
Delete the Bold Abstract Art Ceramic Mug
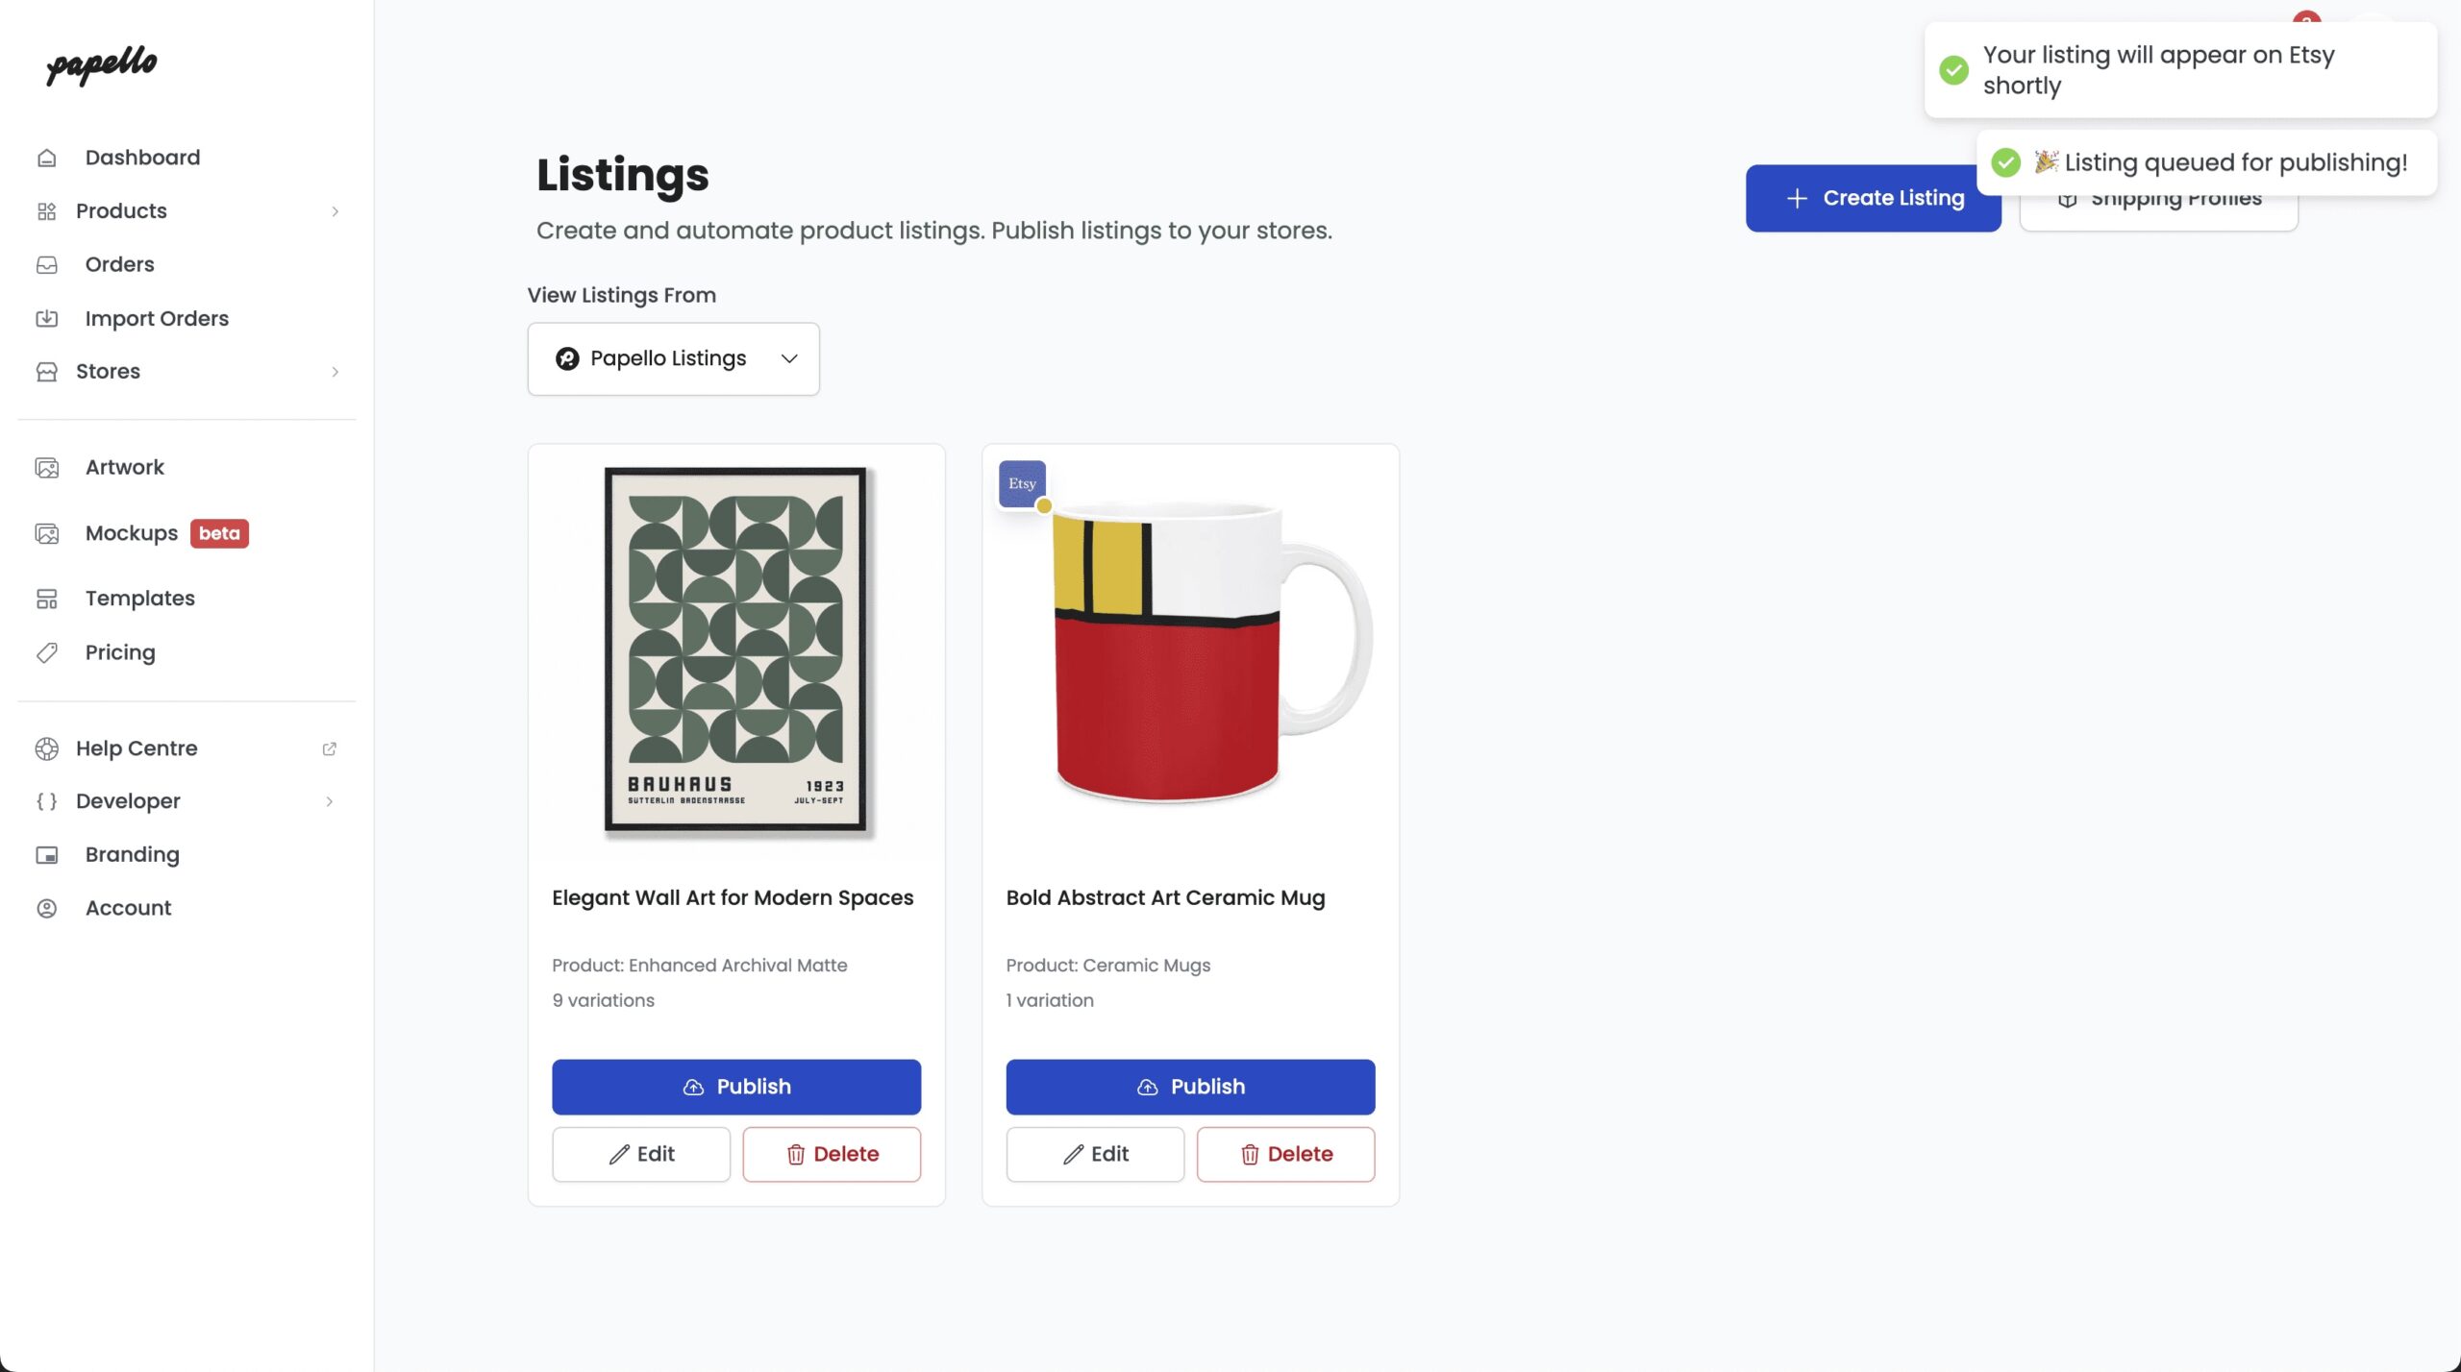coord(1285,1154)
